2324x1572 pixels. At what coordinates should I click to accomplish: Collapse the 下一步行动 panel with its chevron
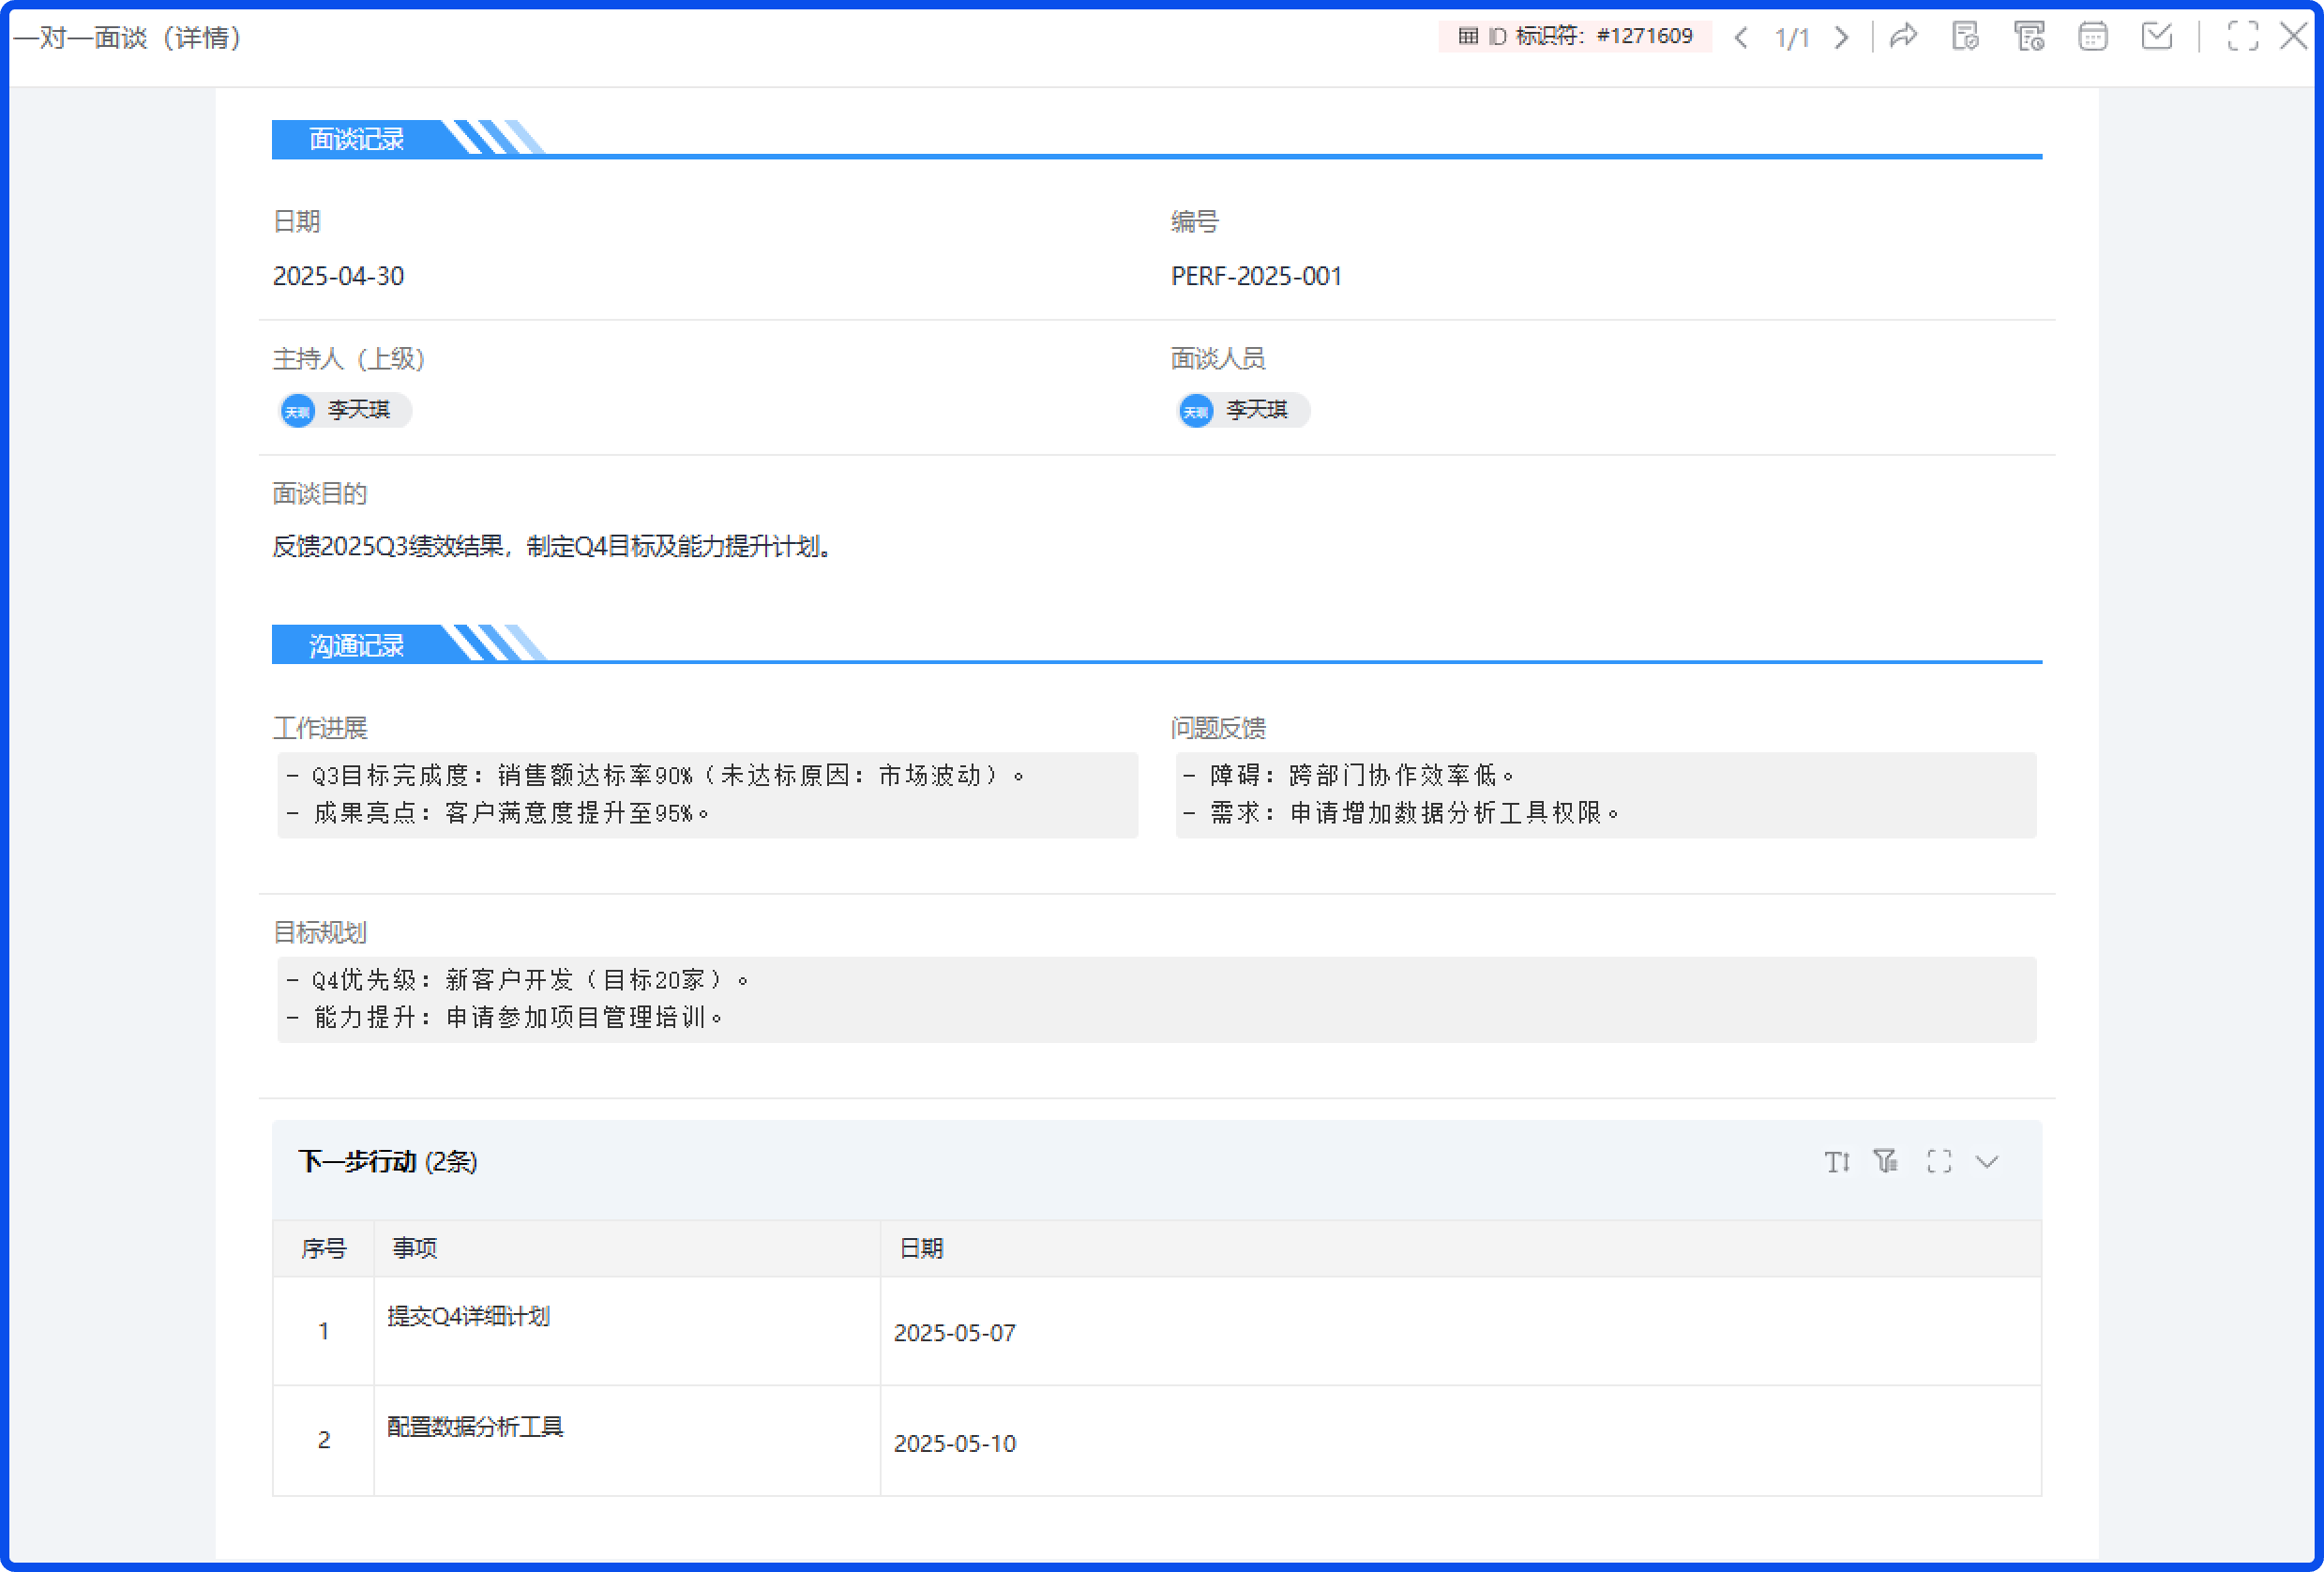coord(1986,1162)
